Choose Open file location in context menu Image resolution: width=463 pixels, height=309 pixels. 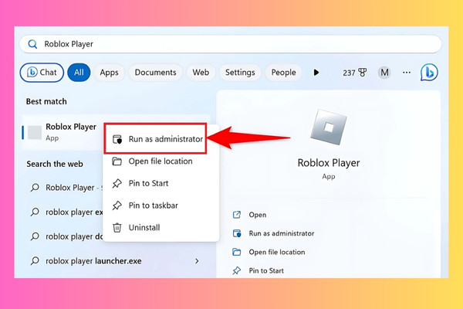[x=161, y=161]
